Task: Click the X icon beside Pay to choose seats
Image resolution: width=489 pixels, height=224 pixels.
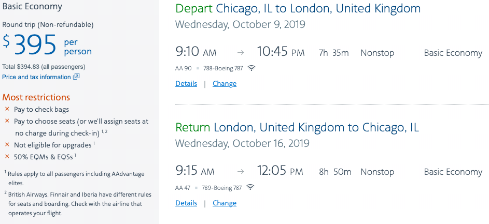Action: click(x=7, y=121)
